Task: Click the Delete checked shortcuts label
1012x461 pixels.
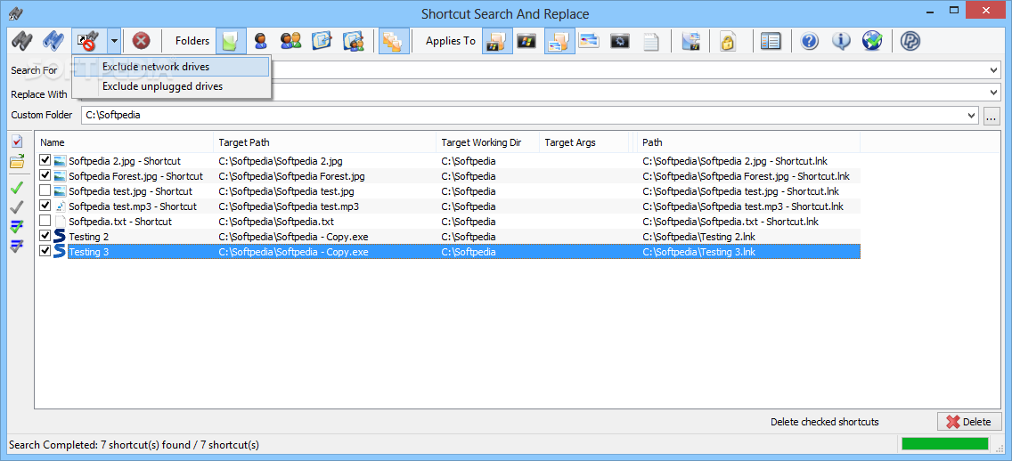Action: [x=824, y=422]
